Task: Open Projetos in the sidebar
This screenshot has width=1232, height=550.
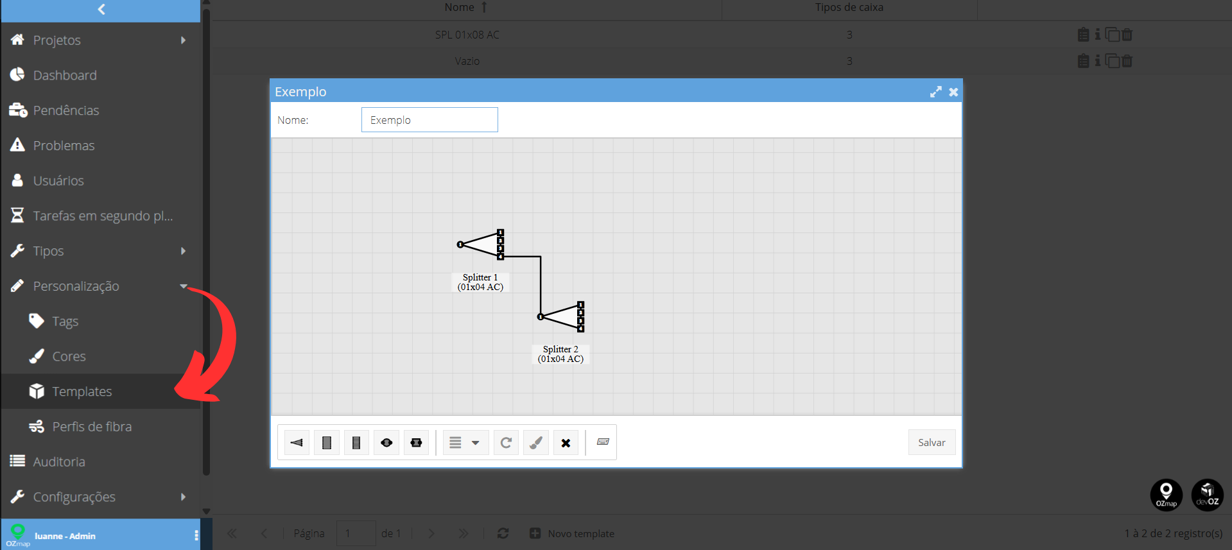Action: [101, 40]
